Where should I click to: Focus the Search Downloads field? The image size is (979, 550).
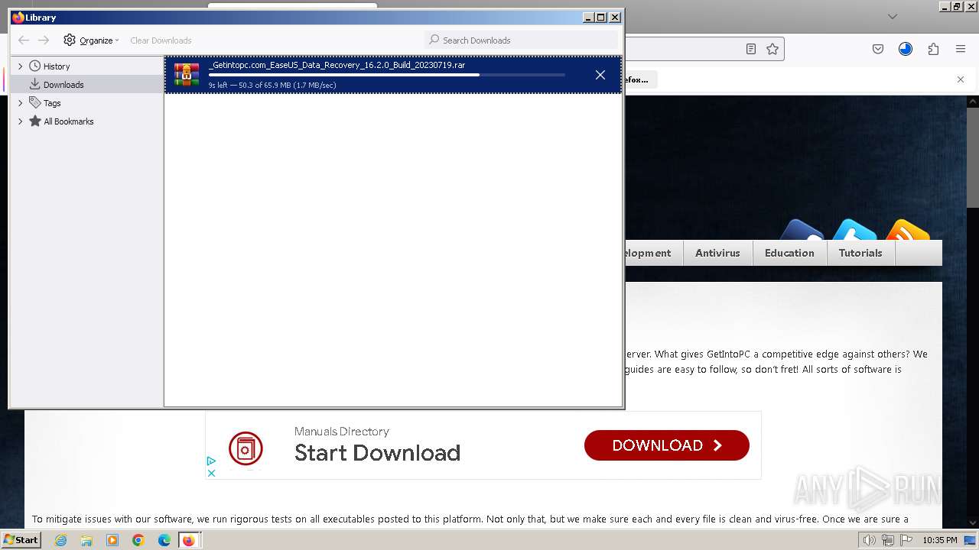pos(521,40)
